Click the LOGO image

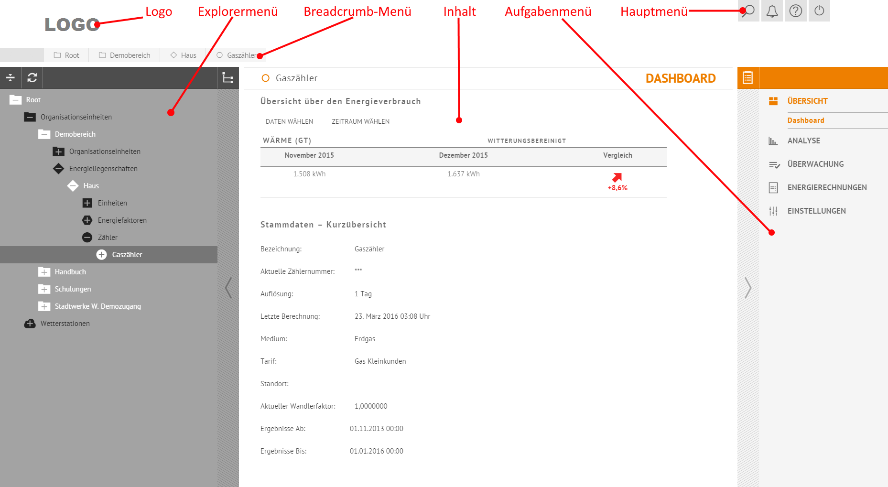click(x=72, y=25)
